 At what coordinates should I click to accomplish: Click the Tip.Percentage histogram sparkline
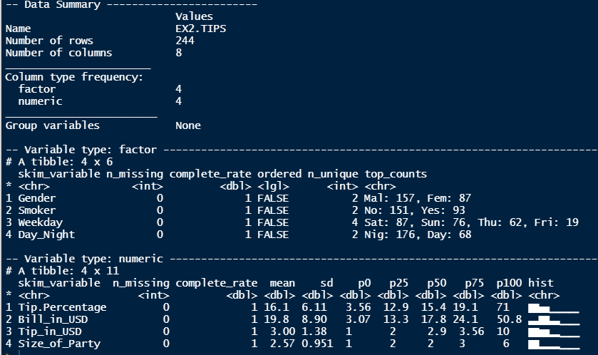(x=553, y=308)
